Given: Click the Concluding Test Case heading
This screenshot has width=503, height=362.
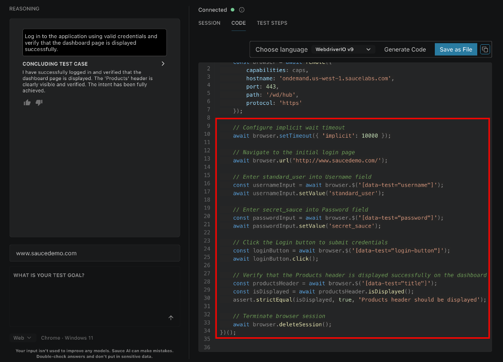Looking at the screenshot, I should tap(55, 64).
